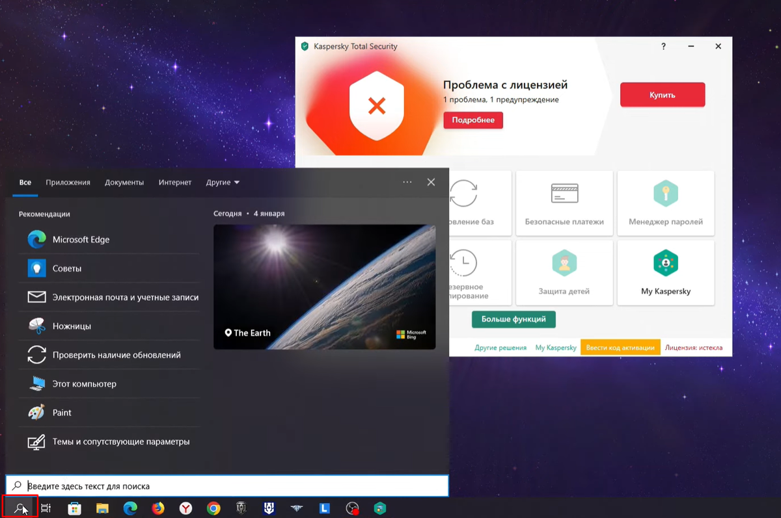Click the Подробнее button
Viewport: 781px width, 518px height.
click(473, 120)
